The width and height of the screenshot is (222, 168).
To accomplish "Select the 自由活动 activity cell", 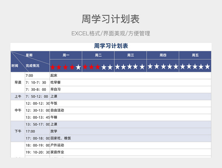I will coord(130,110).
